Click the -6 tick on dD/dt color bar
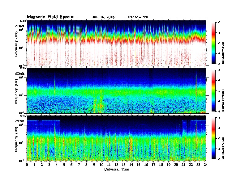This screenshot has width=245, height=189. [x=219, y=80]
